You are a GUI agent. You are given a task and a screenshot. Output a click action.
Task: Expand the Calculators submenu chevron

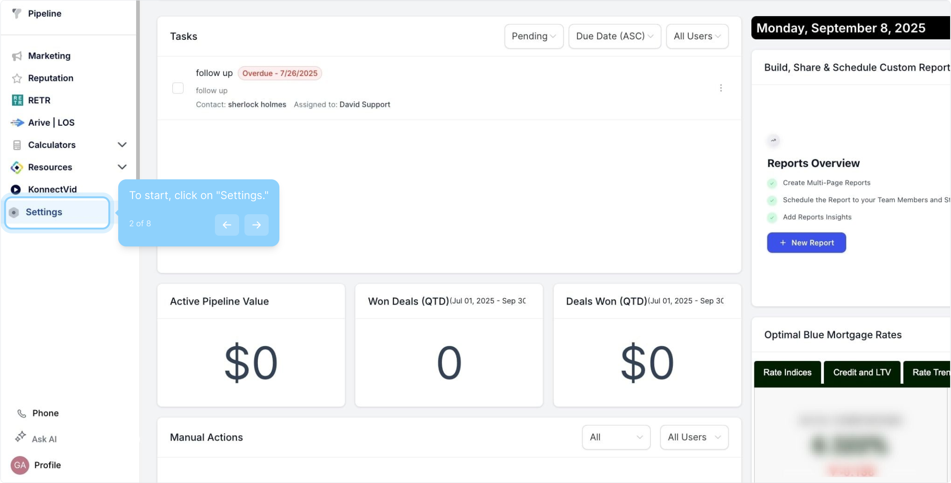122,145
